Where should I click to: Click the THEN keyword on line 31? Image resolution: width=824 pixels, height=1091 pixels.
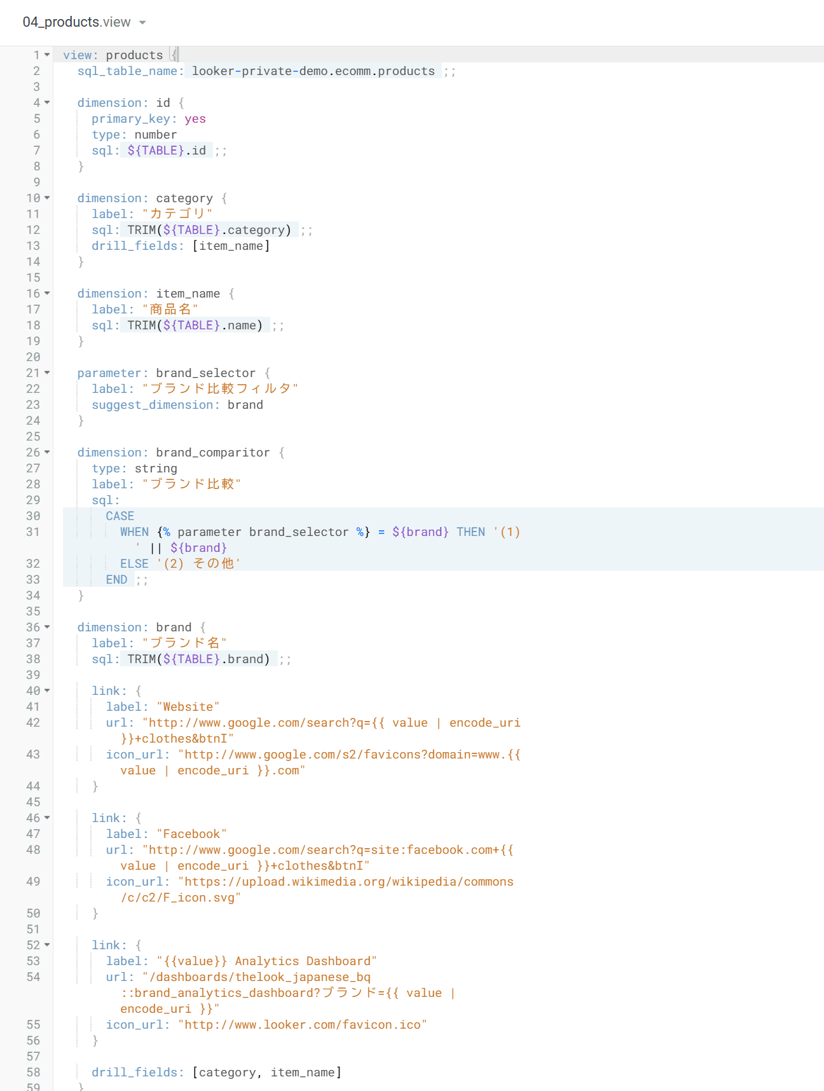(x=470, y=532)
